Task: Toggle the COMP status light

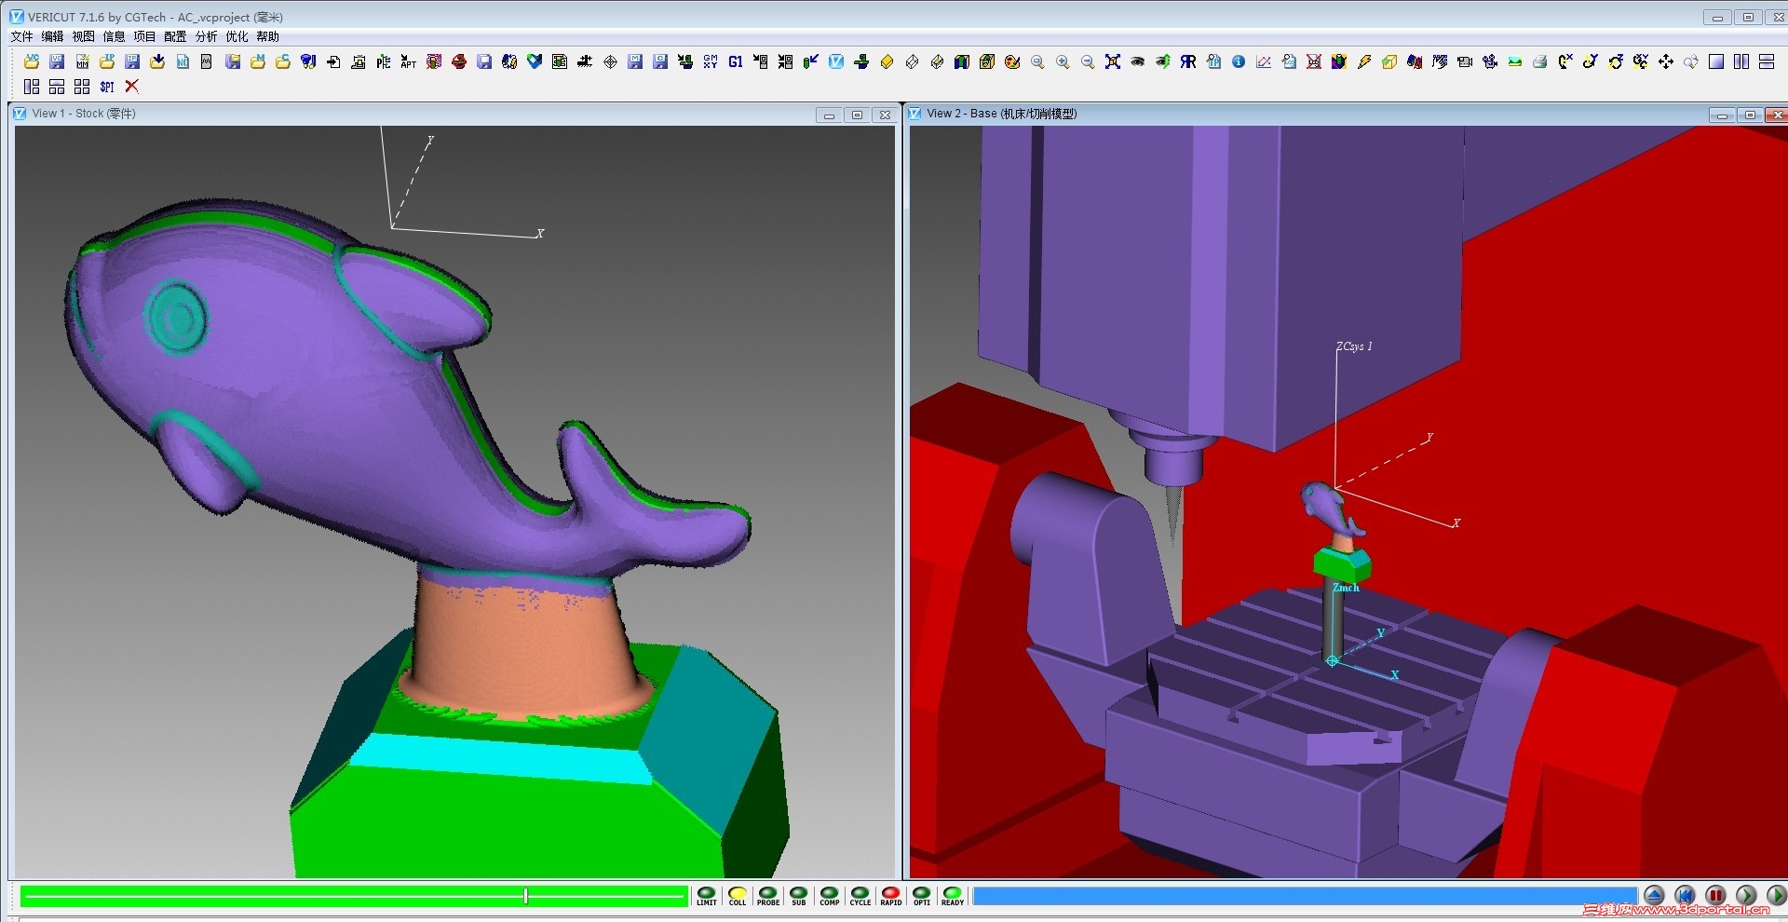Action: pos(830,896)
